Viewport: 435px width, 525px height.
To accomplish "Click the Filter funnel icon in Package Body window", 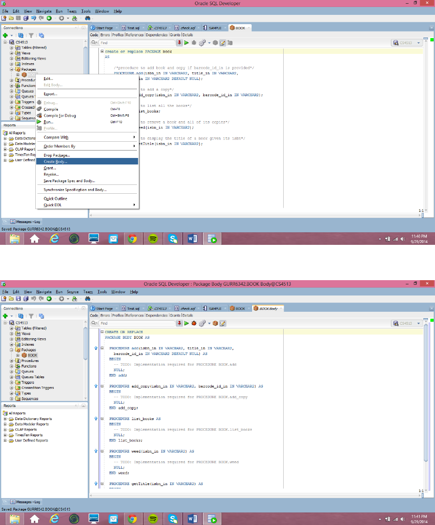I will 31,316.
